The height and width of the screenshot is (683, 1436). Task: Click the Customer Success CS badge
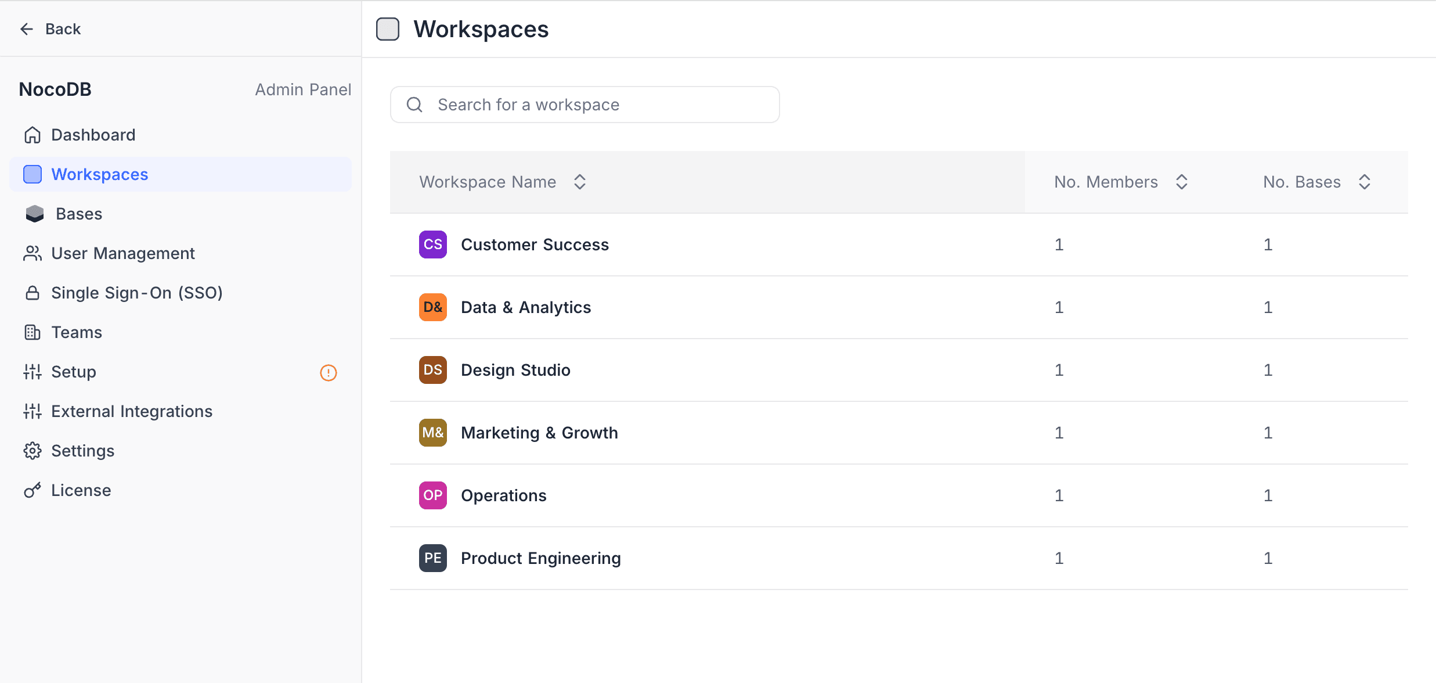[432, 245]
